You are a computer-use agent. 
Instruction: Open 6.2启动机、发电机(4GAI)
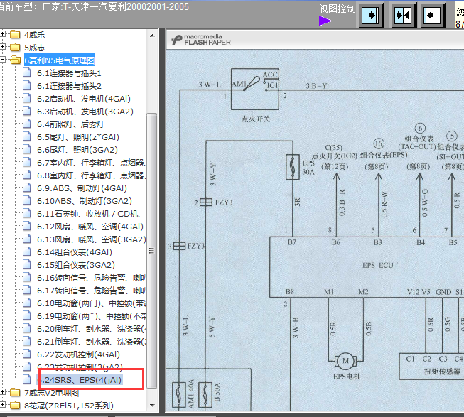point(84,99)
